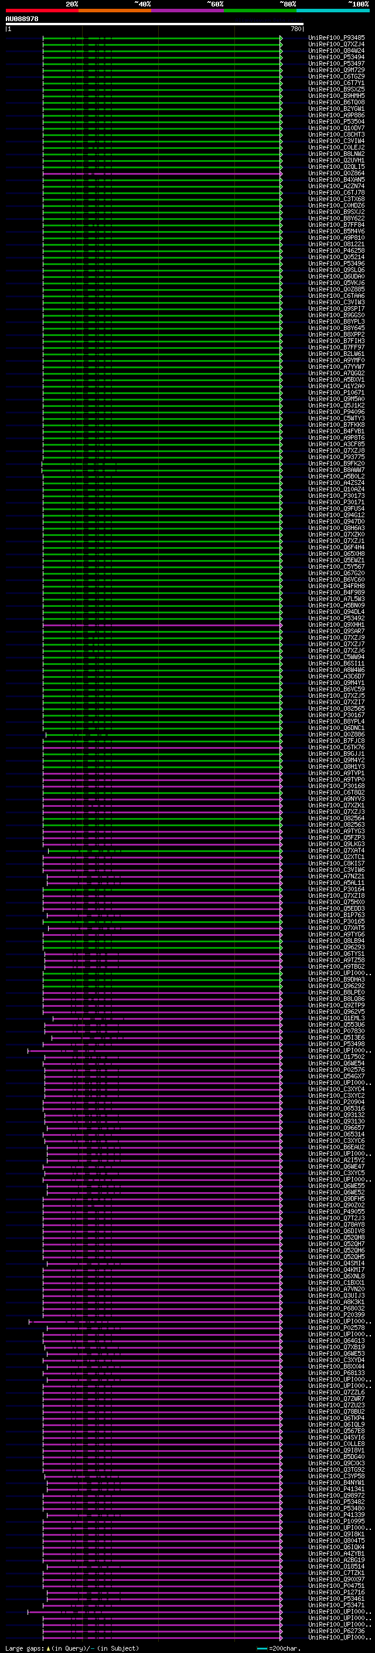This screenshot has height=1653, width=375.
Task: Select the query label AU088978
Action: click(22, 19)
